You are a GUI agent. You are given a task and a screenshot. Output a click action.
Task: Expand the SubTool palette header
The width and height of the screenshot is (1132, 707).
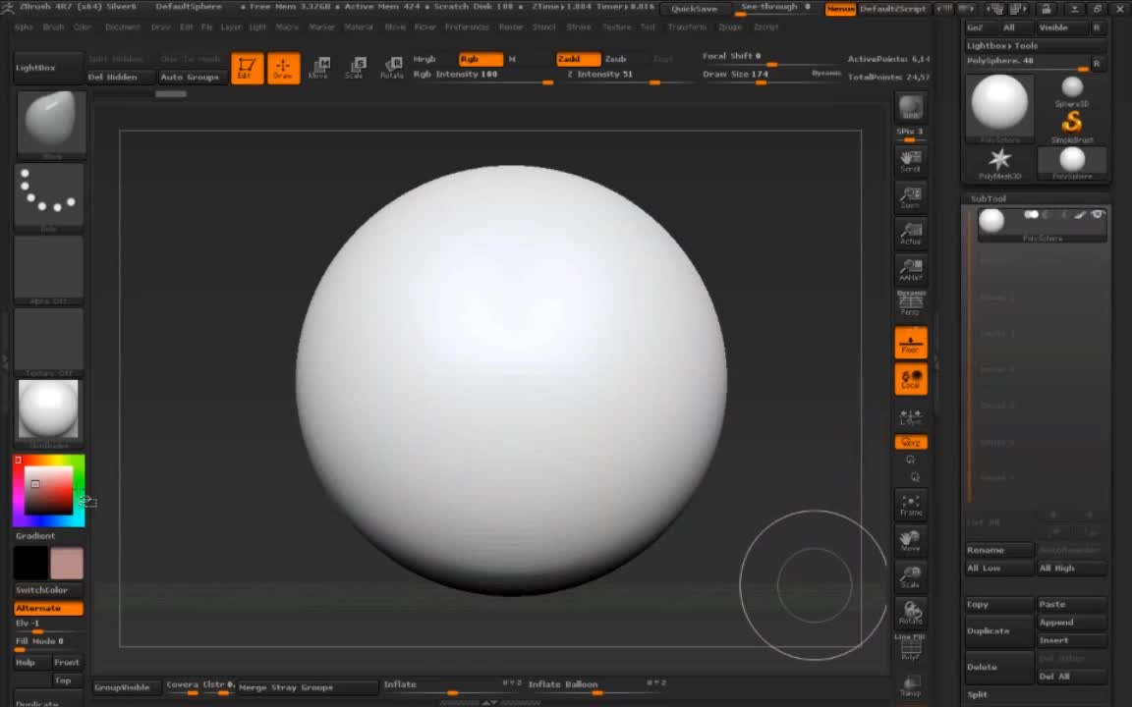pyautogui.click(x=989, y=198)
